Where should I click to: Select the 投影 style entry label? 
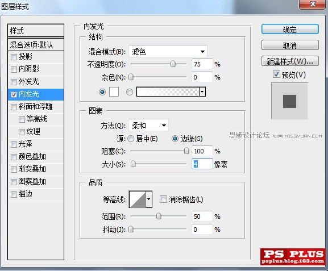pos(26,56)
